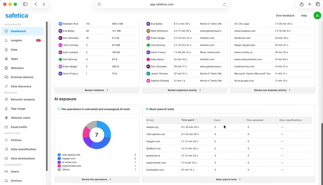Click www.dropbox.com entry
The height and width of the screenshot is (185, 323).
coord(245,31)
